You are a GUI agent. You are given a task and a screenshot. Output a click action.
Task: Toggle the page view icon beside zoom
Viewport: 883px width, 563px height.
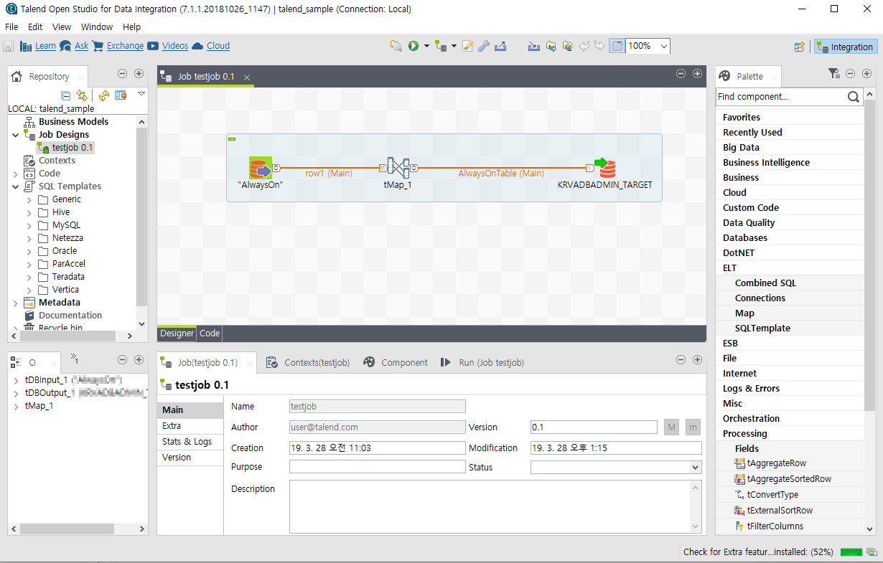click(617, 46)
